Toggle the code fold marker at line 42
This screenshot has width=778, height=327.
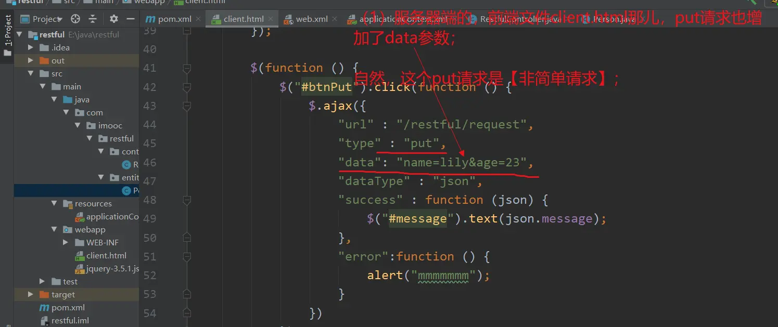point(187,87)
